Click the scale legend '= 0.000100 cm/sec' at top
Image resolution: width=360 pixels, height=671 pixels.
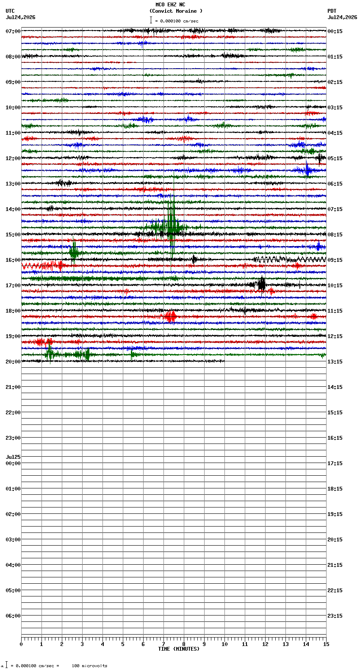pyautogui.click(x=174, y=21)
